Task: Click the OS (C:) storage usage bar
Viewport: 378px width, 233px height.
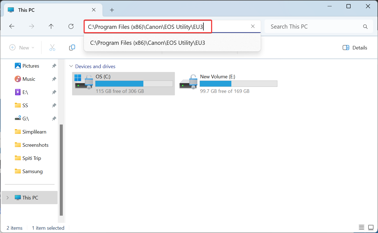Action: (134, 84)
